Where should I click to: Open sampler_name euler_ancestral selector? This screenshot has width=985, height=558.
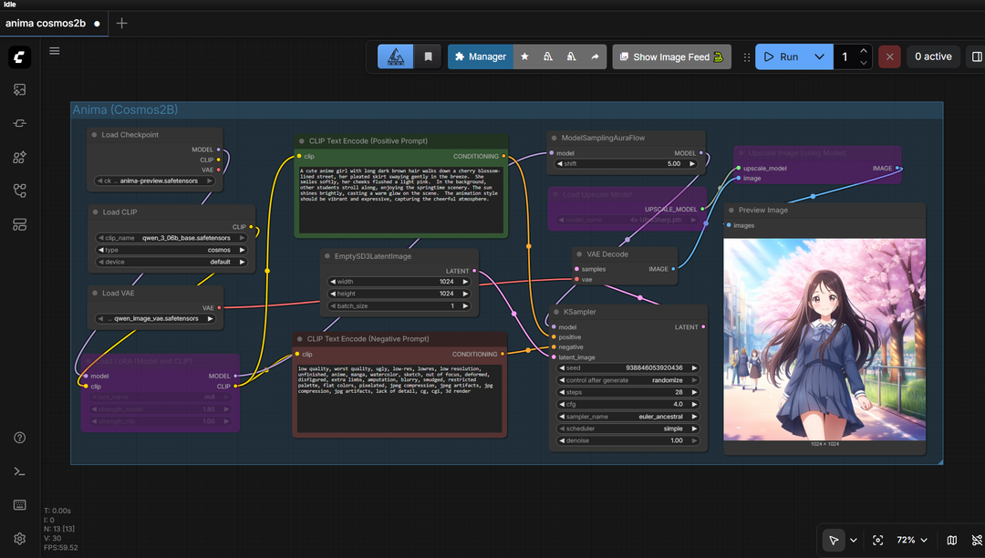pos(628,417)
